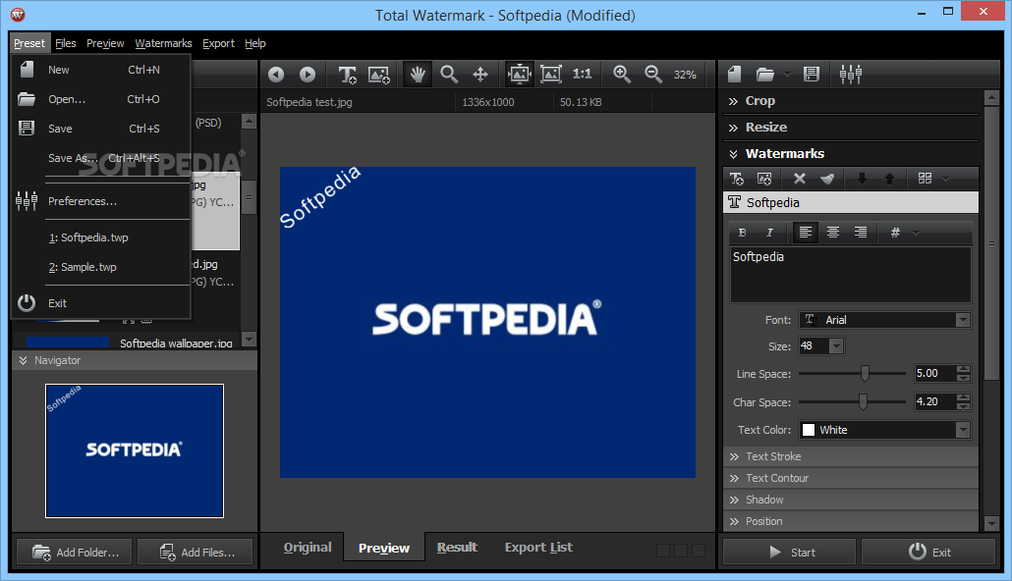
Task: Open the Watermarks menu in menu bar
Action: point(163,43)
